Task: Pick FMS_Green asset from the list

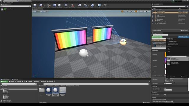Action: pos(177,59)
